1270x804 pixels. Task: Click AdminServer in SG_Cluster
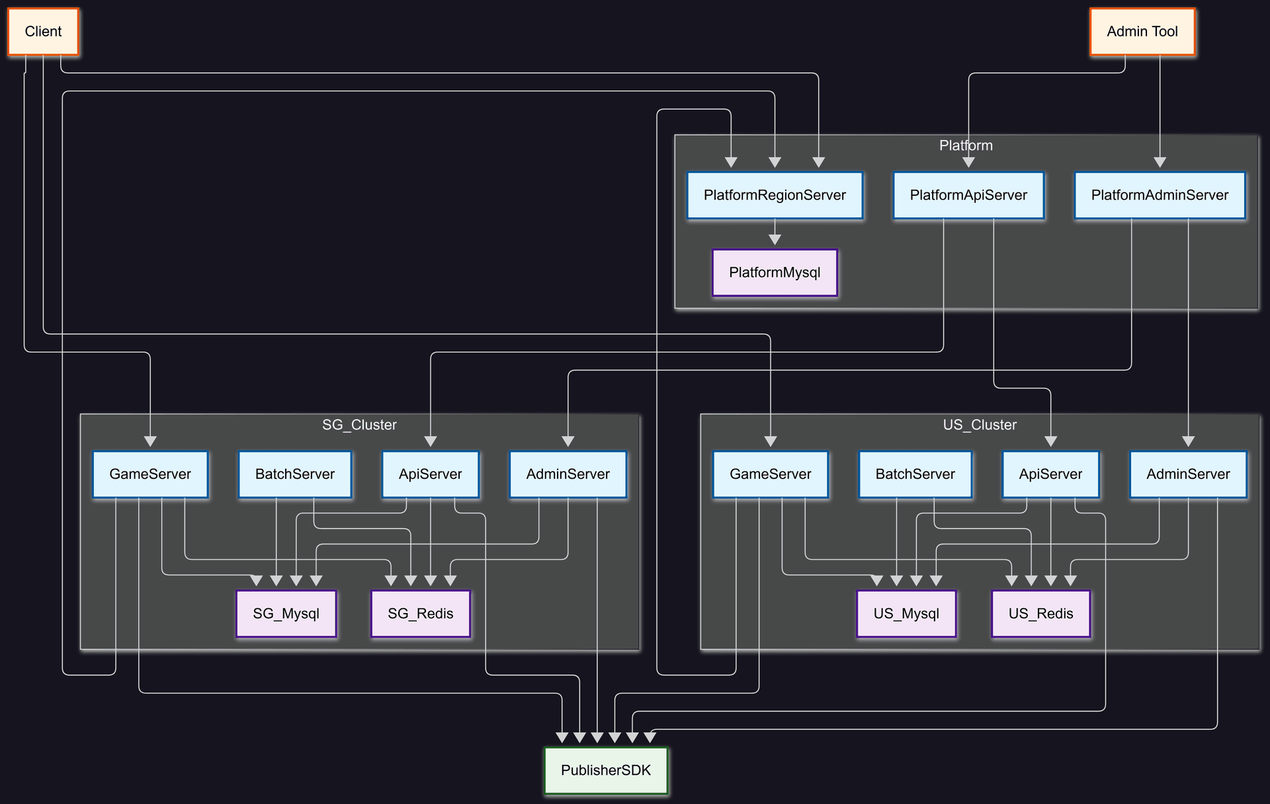coord(568,474)
